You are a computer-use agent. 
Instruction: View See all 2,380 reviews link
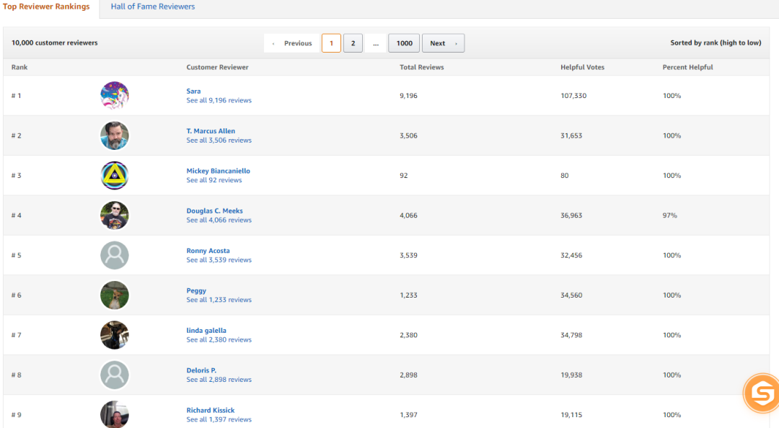click(x=219, y=339)
